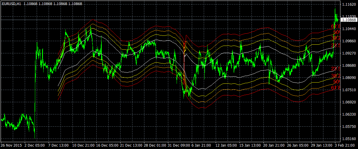Click the 26 Nov 2015 date label

[x=11, y=145]
